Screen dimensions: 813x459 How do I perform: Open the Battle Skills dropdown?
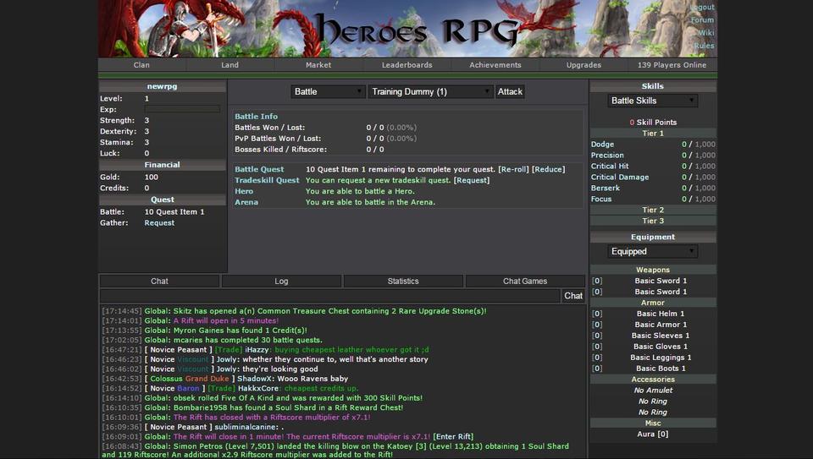[x=653, y=101]
